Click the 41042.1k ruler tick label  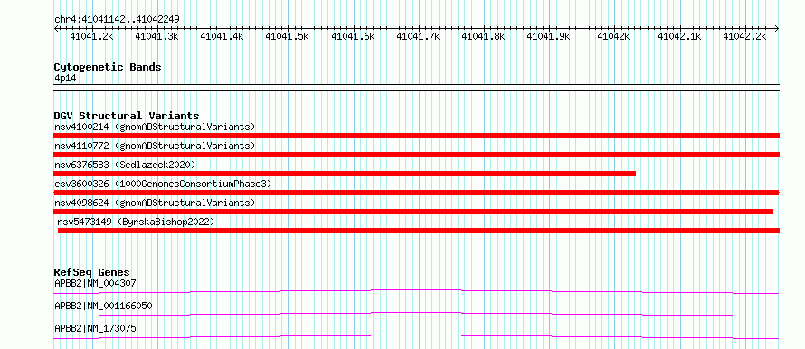pos(679,36)
